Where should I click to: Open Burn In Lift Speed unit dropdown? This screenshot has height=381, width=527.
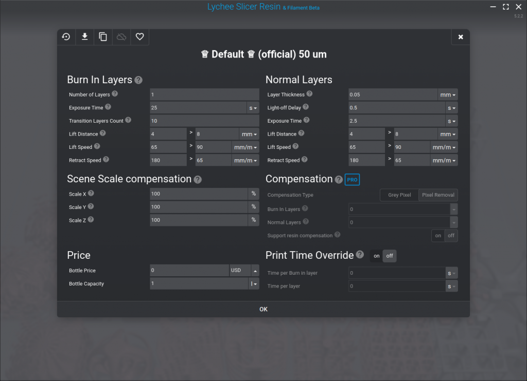(x=245, y=147)
